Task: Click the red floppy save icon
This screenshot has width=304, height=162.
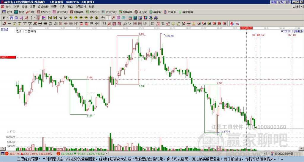Action: pyautogui.click(x=145, y=18)
